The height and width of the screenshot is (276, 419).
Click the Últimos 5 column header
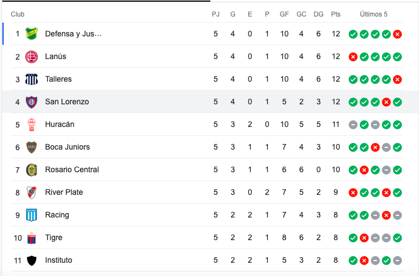(x=373, y=14)
